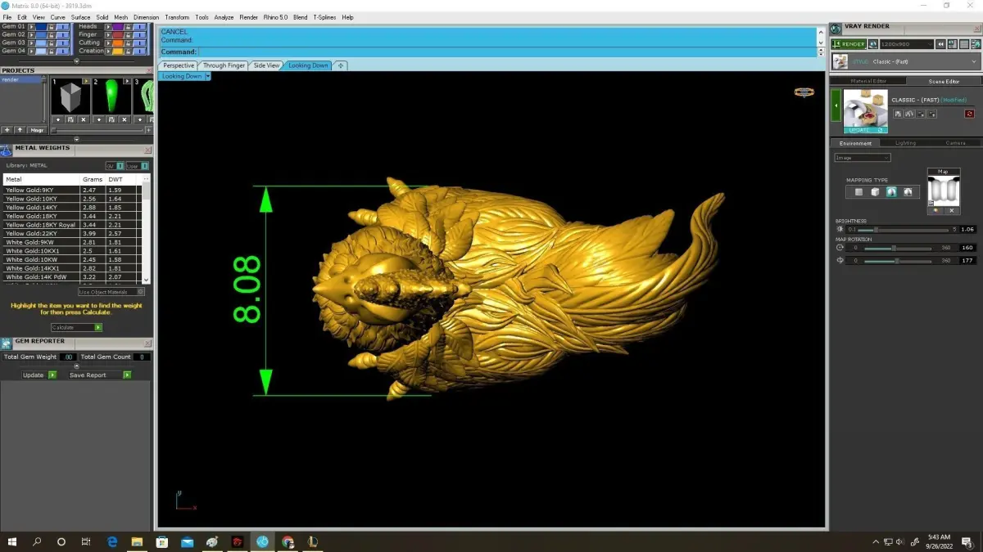The width and height of the screenshot is (983, 552).
Task: Click the save scene icon under Classic - (Fast)
Action: click(x=898, y=114)
